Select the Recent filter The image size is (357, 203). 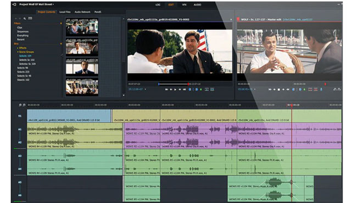click(x=21, y=40)
